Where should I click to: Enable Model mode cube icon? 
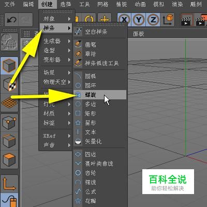point(9,66)
